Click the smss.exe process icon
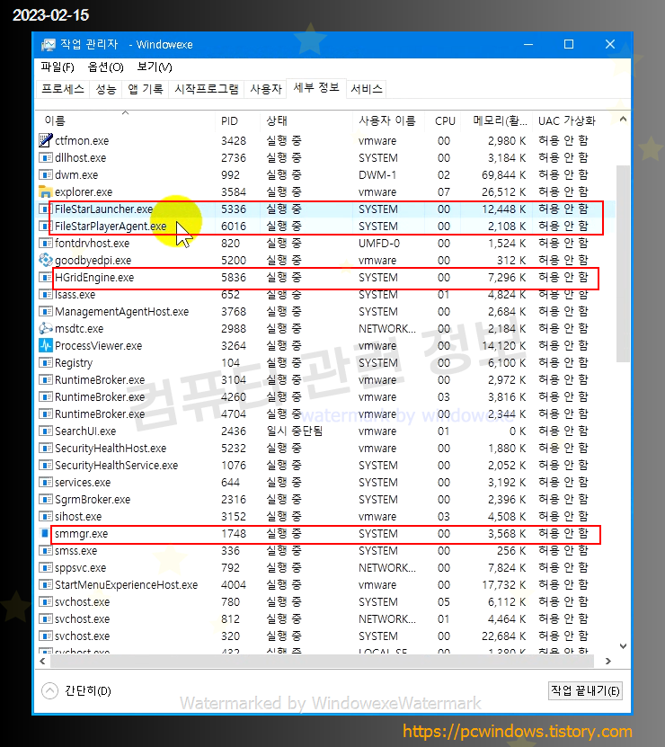The width and height of the screenshot is (665, 747). 45,551
